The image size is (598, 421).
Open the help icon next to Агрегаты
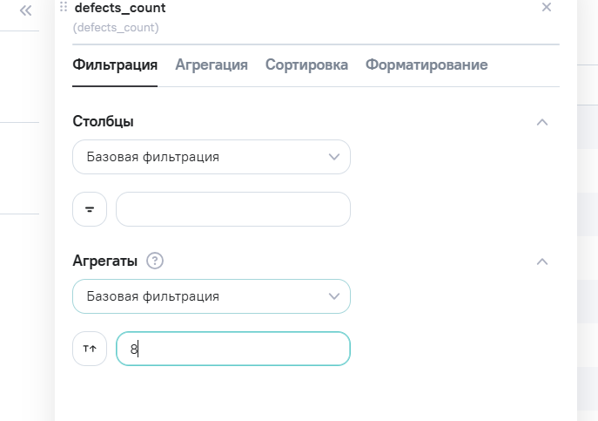tap(155, 261)
